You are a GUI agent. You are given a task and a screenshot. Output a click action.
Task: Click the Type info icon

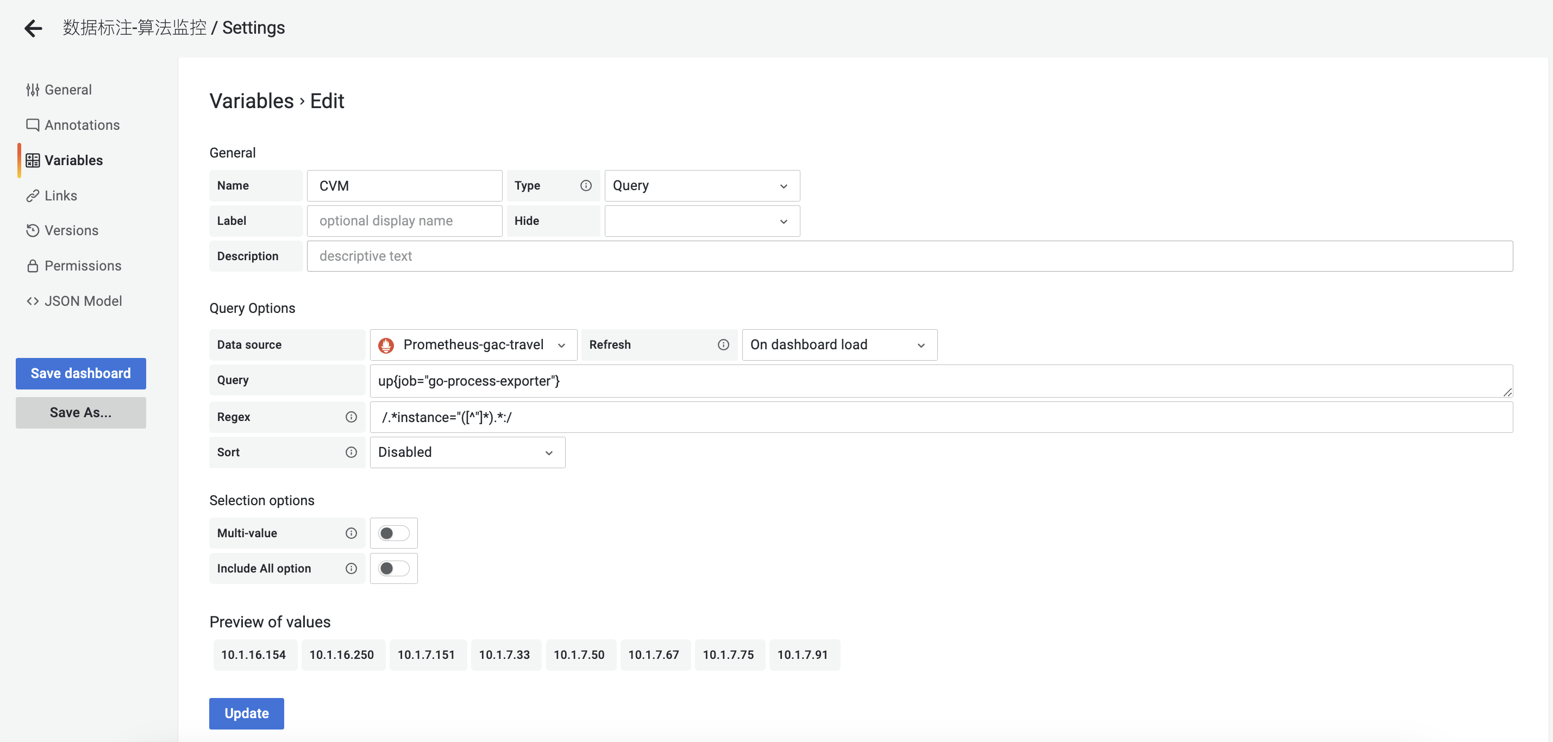[585, 186]
